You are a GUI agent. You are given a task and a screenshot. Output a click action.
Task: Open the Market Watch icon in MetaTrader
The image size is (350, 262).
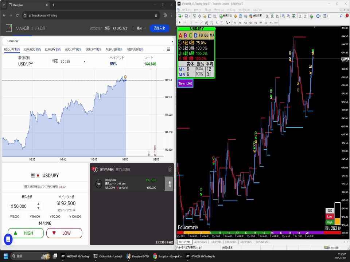(x=194, y=16)
